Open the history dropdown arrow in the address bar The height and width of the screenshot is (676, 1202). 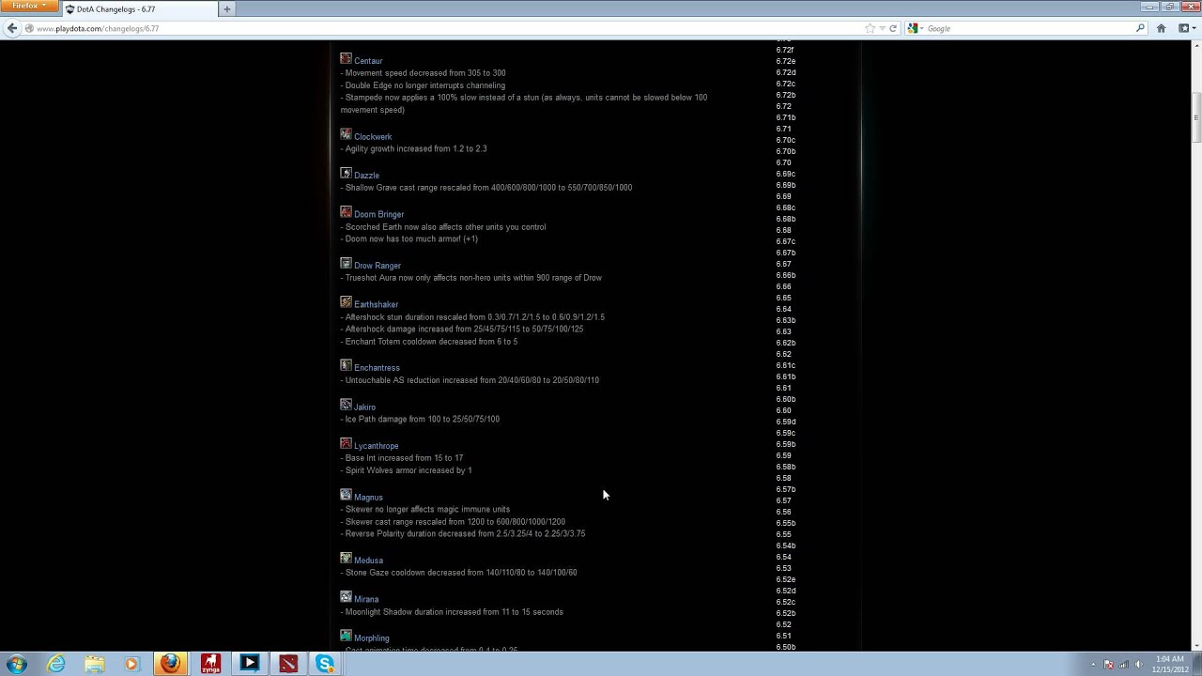[882, 28]
